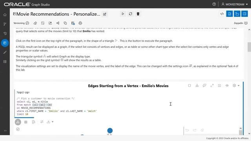This screenshot has width=251, height=141.
Task: Click the check circle icon in graph panel
Action: coord(18,129)
